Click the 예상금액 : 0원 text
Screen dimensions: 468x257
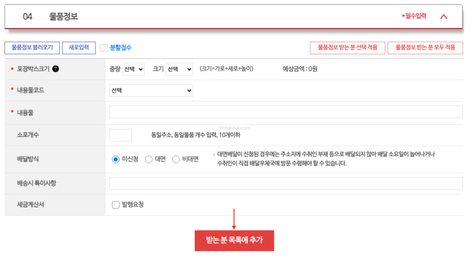point(300,69)
